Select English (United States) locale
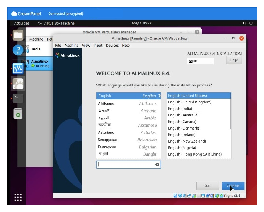 (198, 96)
